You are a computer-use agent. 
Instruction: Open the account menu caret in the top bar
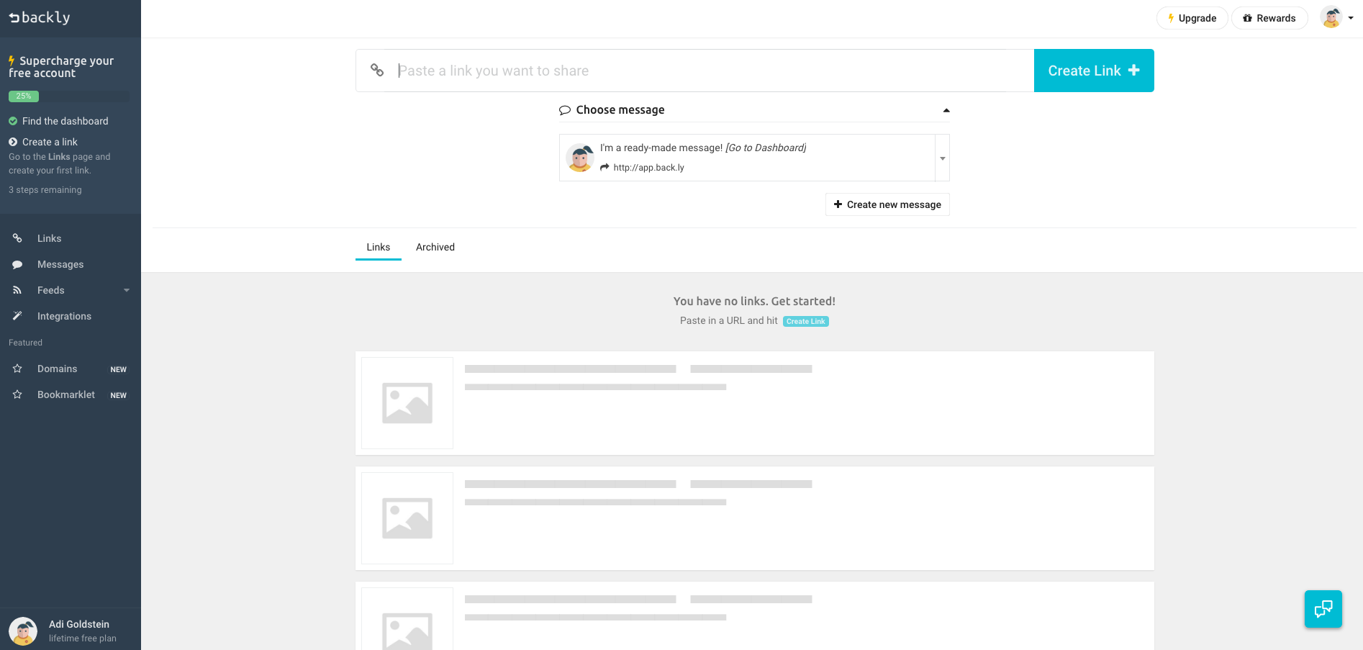[x=1351, y=18]
